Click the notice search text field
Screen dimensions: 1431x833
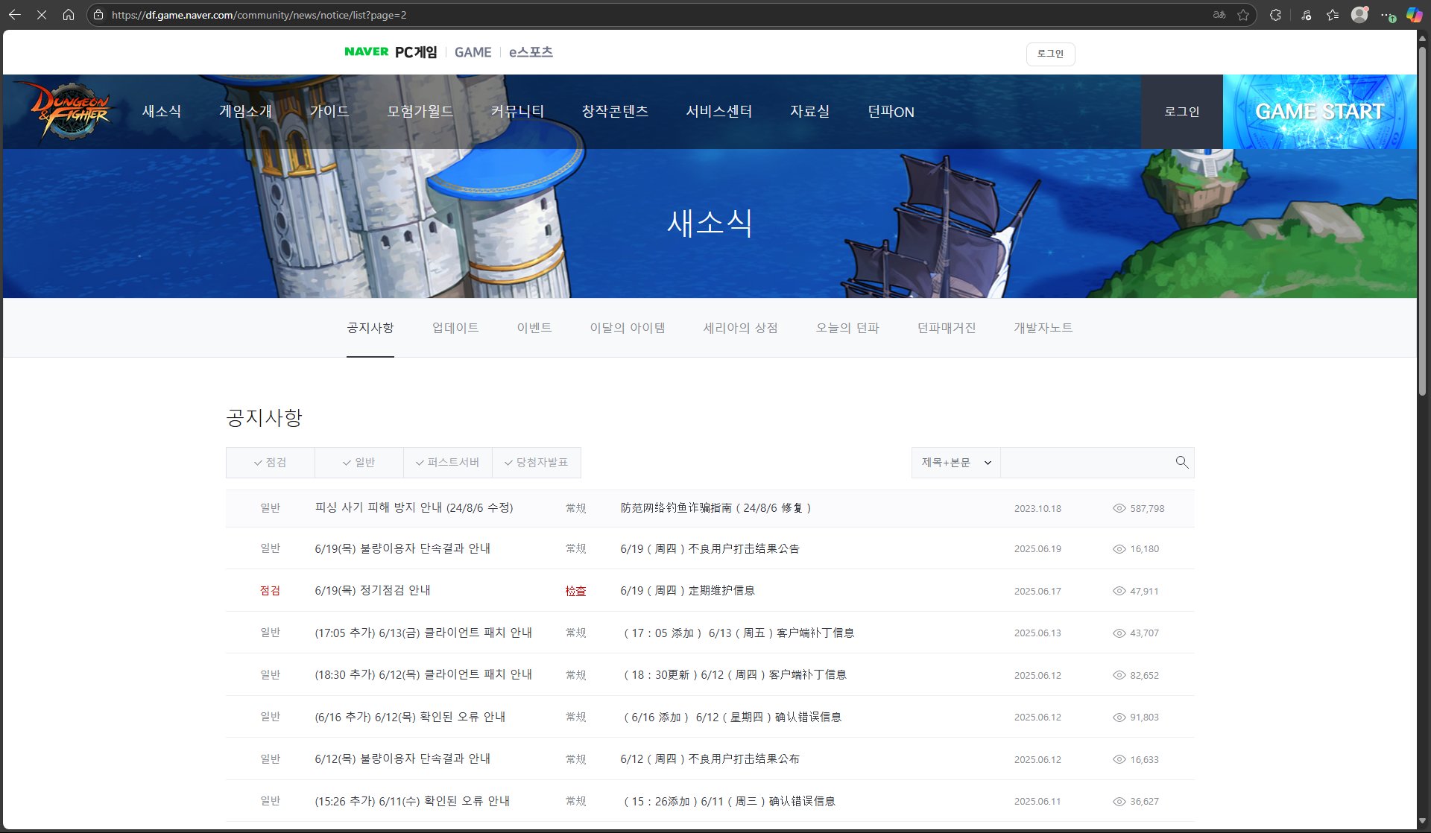tap(1087, 462)
